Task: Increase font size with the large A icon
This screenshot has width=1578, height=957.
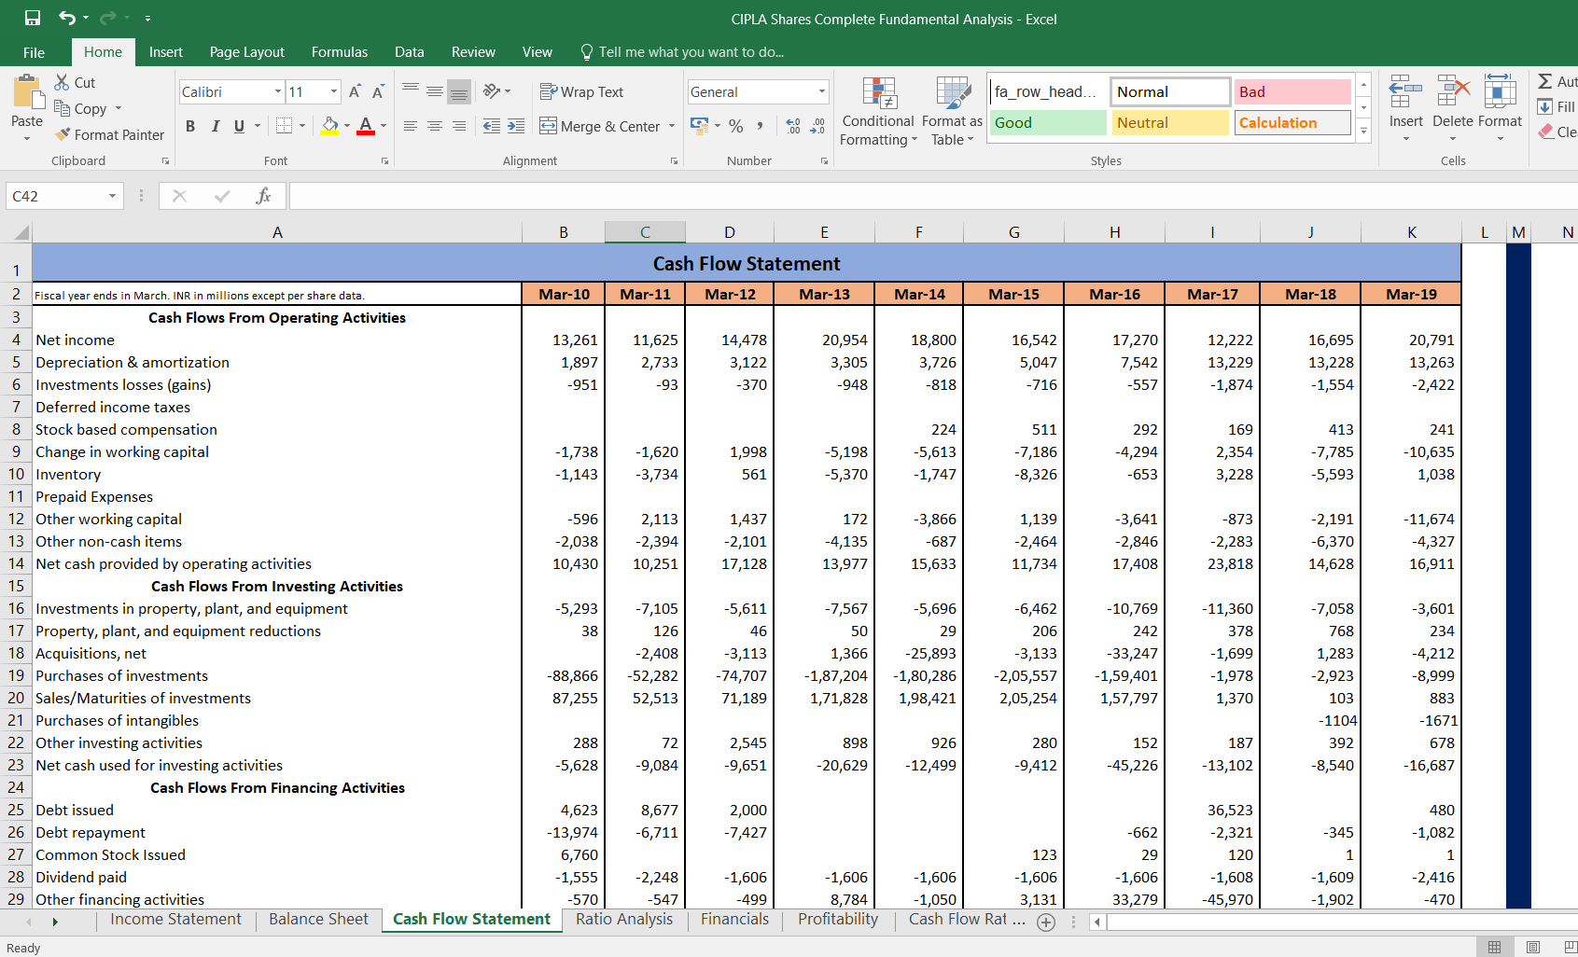Action: (x=356, y=91)
